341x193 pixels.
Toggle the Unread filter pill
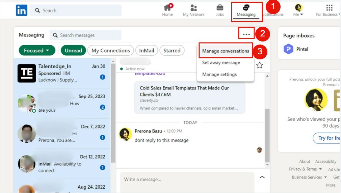[x=73, y=50]
